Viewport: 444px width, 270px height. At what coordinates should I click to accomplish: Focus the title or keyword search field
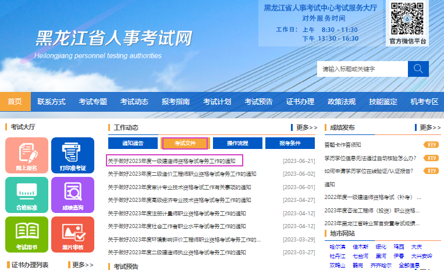click(361, 69)
